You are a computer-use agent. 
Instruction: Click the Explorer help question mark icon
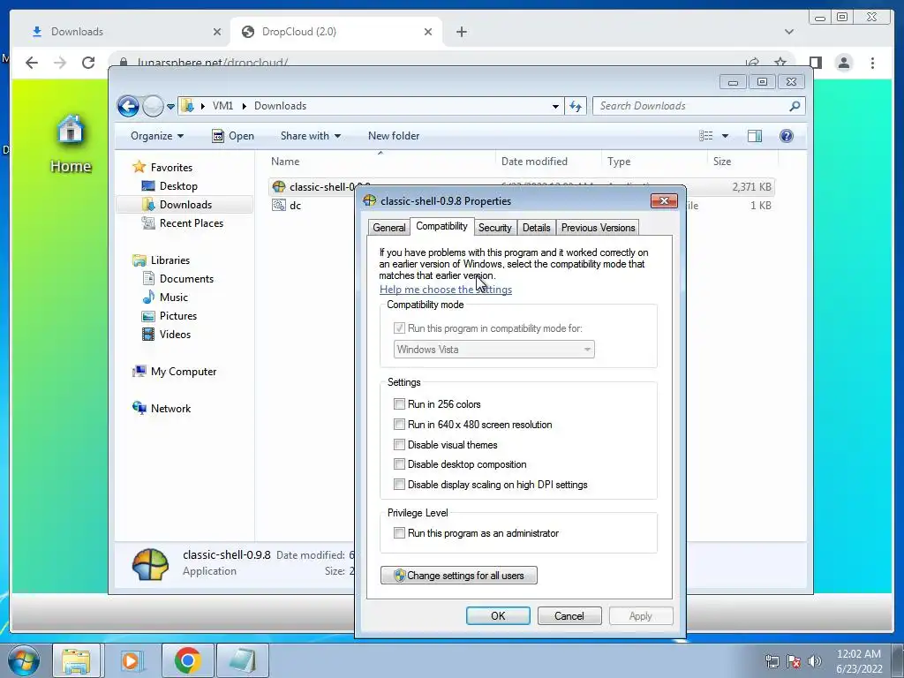pyautogui.click(x=787, y=136)
